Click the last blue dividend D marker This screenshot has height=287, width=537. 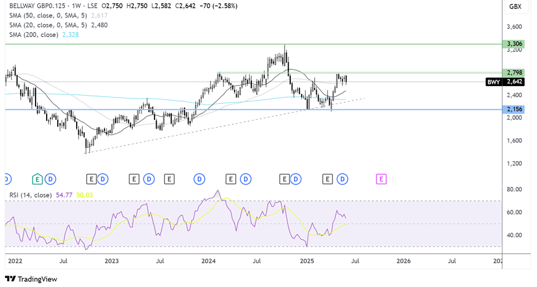point(342,179)
